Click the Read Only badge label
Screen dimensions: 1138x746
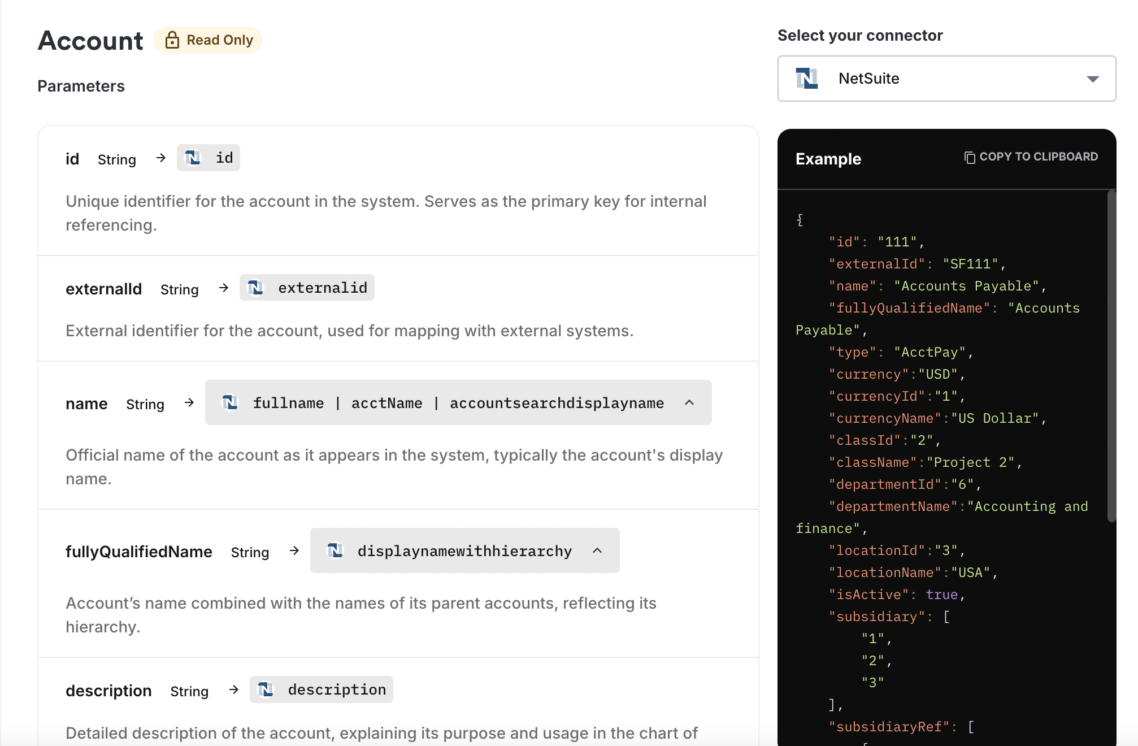(220, 40)
